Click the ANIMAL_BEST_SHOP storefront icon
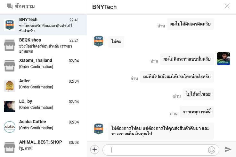 coord(10,147)
